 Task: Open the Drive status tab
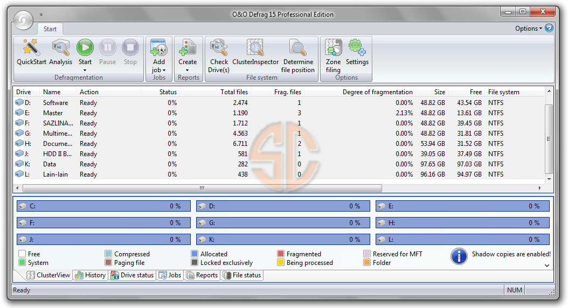tap(132, 275)
